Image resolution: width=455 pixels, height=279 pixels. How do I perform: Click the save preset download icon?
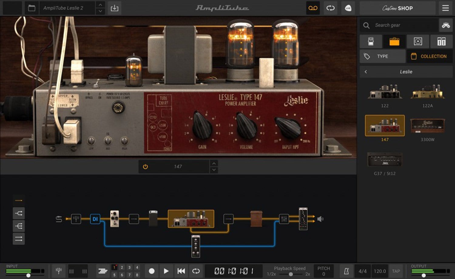114,8
